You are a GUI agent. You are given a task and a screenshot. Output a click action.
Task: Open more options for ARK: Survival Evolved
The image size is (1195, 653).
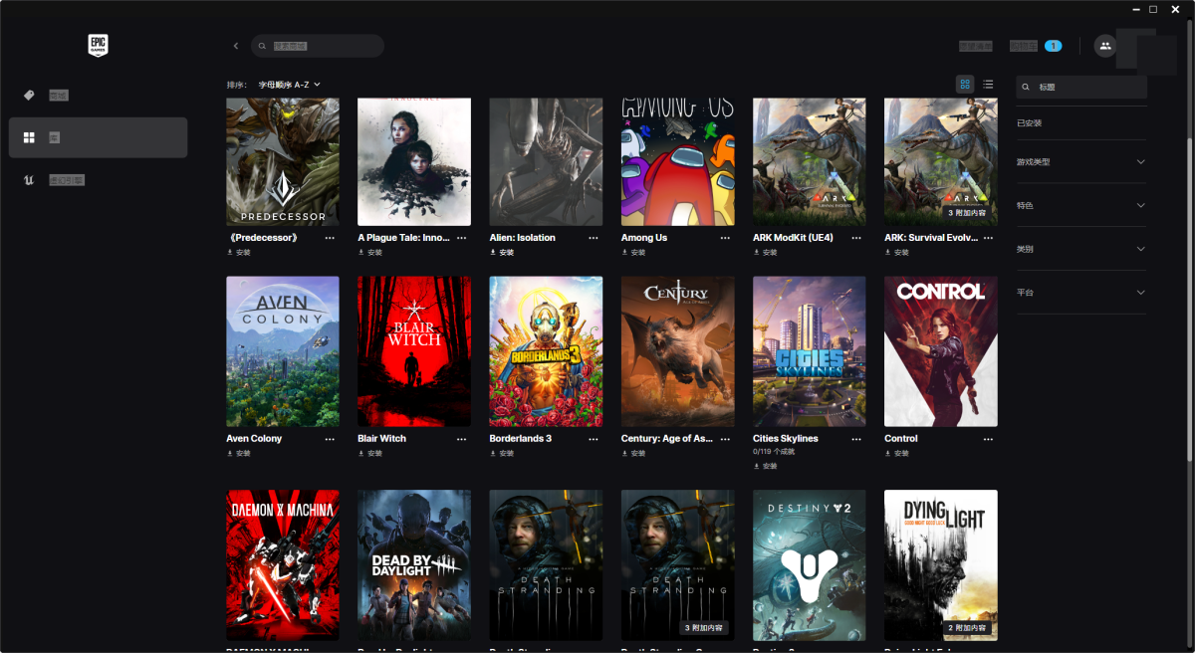pyautogui.click(x=988, y=238)
